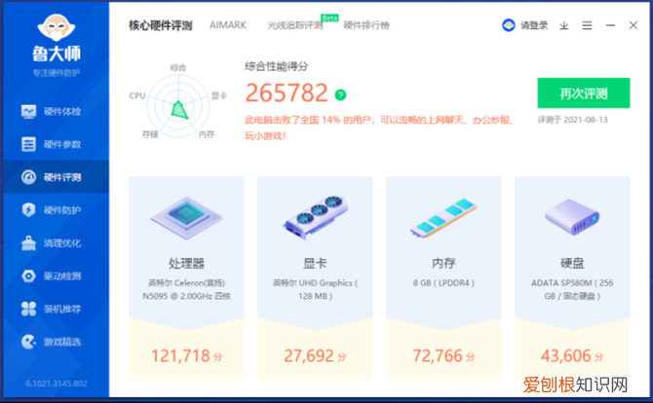This screenshot has width=653, height=403.
Task: Switch to AIMARK tab
Action: [x=228, y=25]
